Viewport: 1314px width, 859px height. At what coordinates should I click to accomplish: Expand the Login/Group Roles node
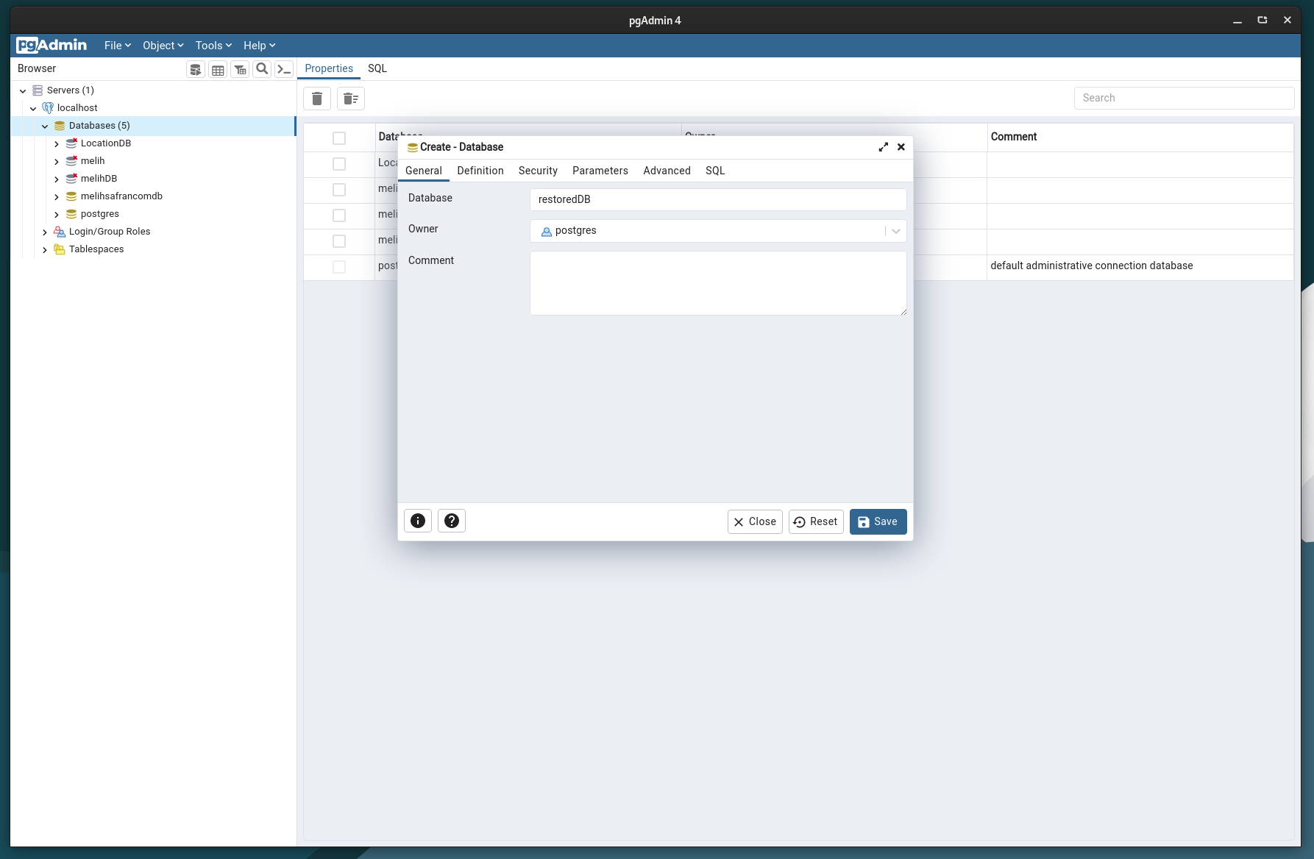pyautogui.click(x=45, y=232)
